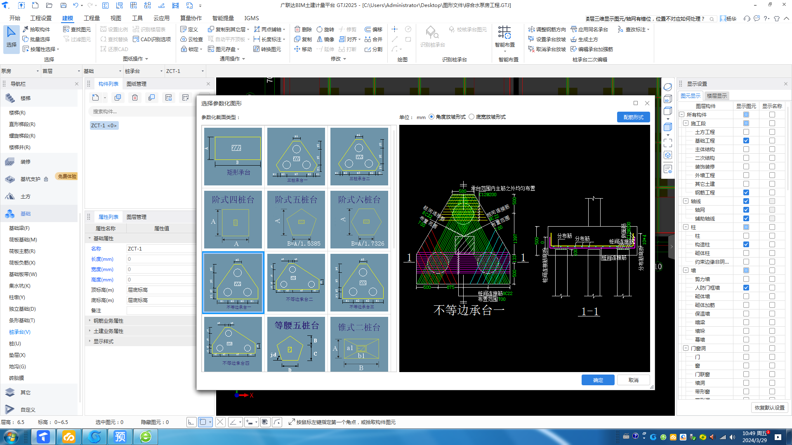Screen dimensions: 792x445
Task: Open the 工程设置 ribbon tab
Action: click(x=41, y=18)
